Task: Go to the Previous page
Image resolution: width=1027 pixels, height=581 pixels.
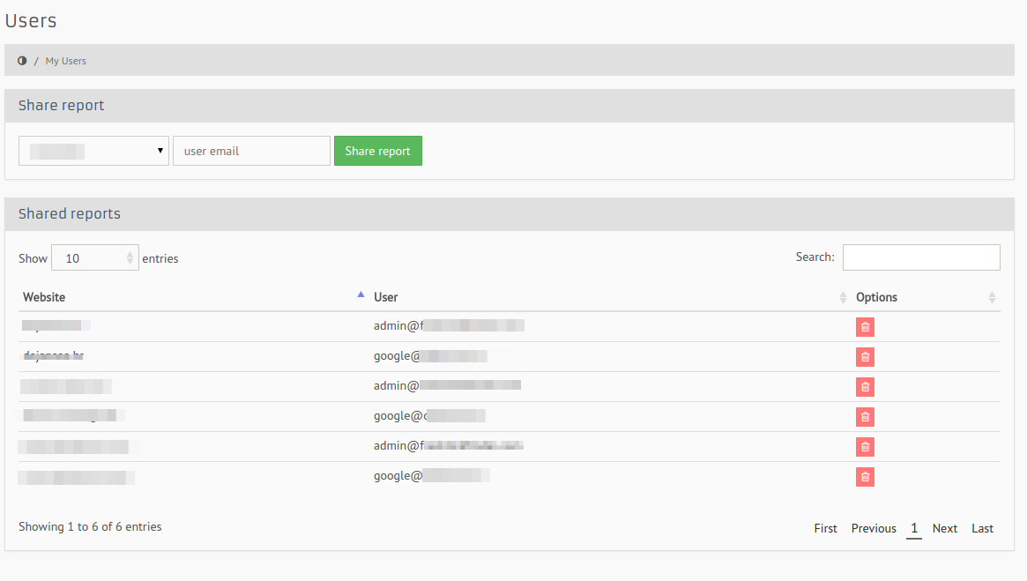Action: pyautogui.click(x=873, y=528)
